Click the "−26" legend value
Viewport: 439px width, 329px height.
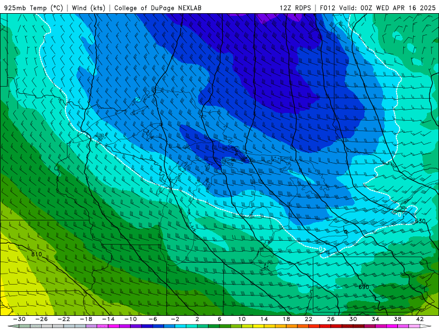point(42,319)
